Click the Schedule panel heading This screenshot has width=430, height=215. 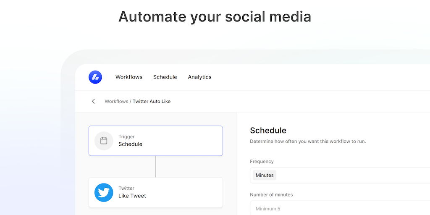point(268,130)
